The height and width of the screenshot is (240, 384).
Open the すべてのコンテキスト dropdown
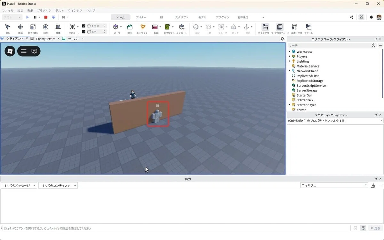58,185
